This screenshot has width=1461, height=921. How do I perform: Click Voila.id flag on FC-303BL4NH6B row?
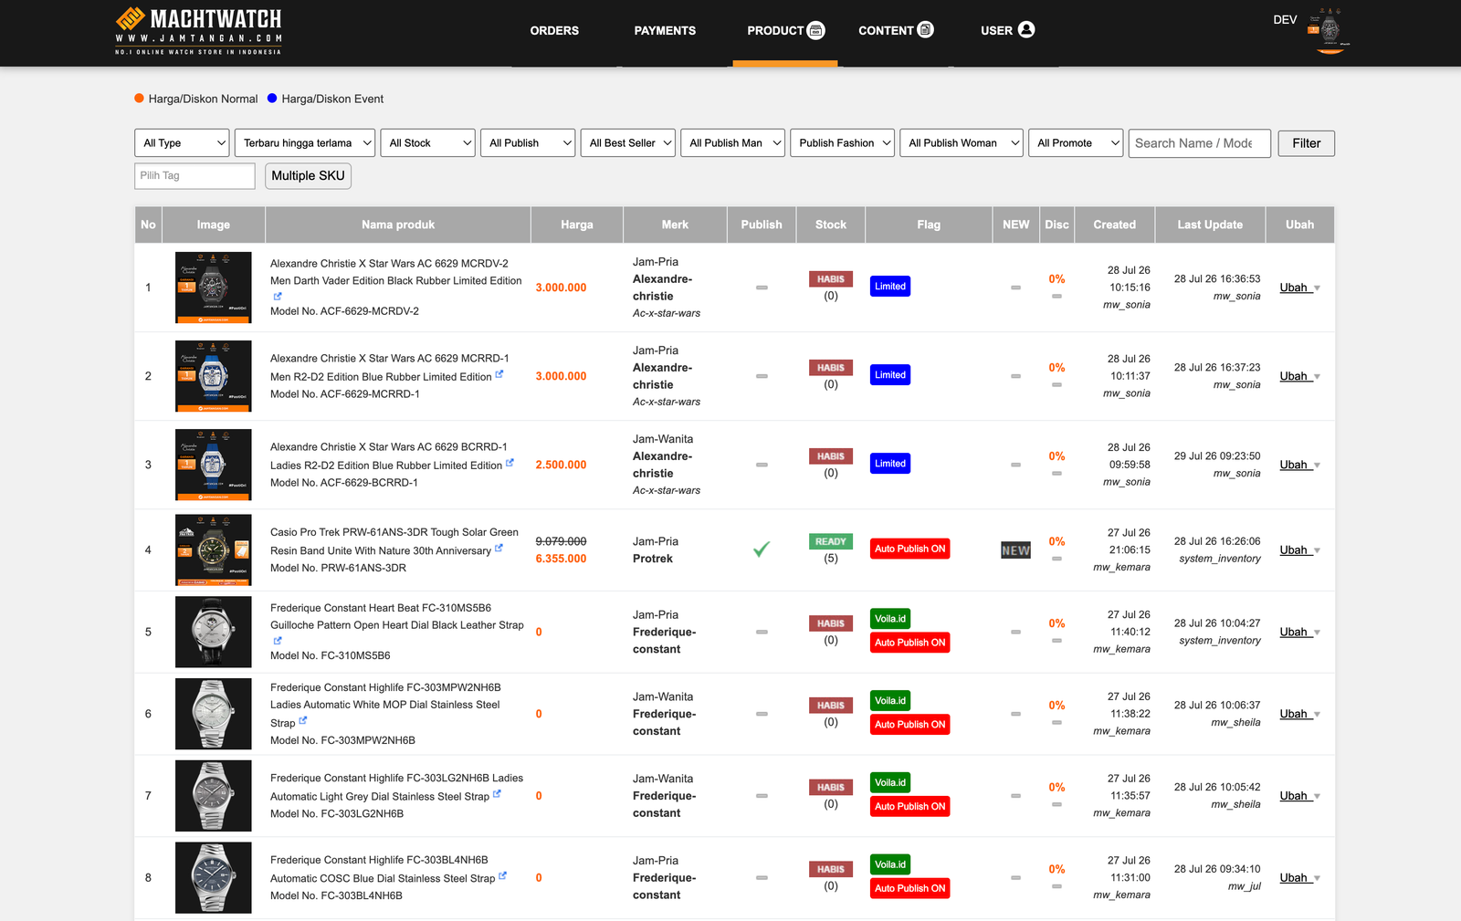pyautogui.click(x=890, y=864)
